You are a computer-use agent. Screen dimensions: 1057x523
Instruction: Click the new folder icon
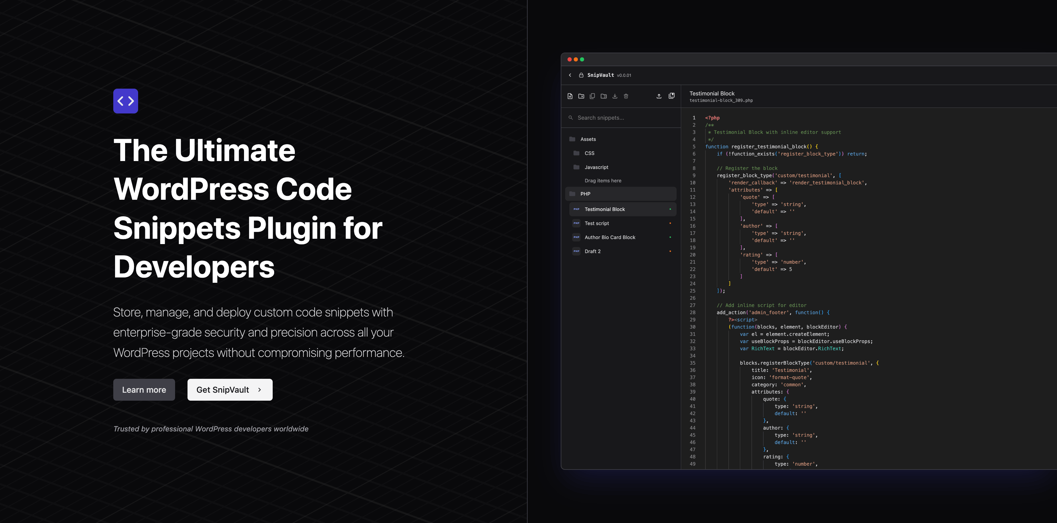pos(581,96)
